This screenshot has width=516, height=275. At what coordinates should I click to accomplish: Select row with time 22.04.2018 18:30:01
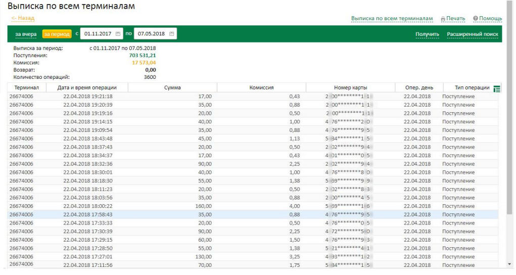point(253,172)
